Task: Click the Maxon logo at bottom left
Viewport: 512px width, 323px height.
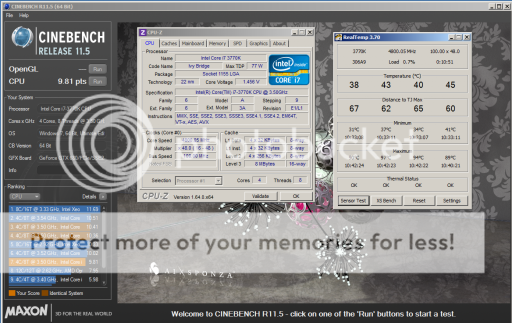Action: [x=26, y=312]
